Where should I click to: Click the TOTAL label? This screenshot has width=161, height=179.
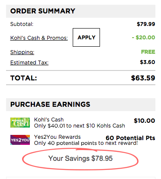[24, 78]
